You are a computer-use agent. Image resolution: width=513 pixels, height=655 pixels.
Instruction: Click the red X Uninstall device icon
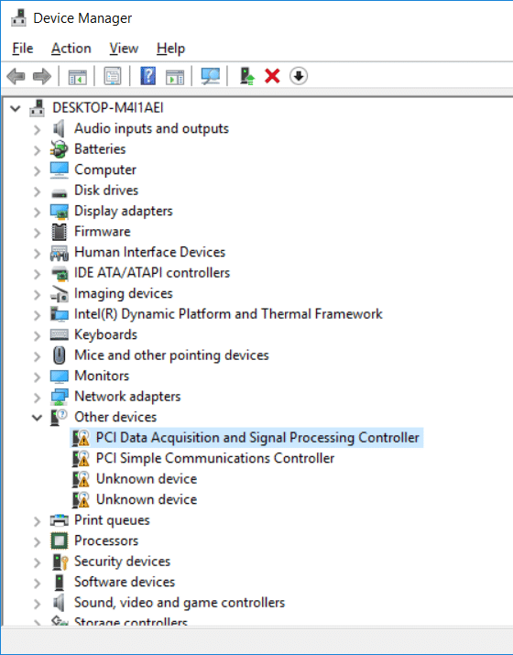[x=272, y=76]
